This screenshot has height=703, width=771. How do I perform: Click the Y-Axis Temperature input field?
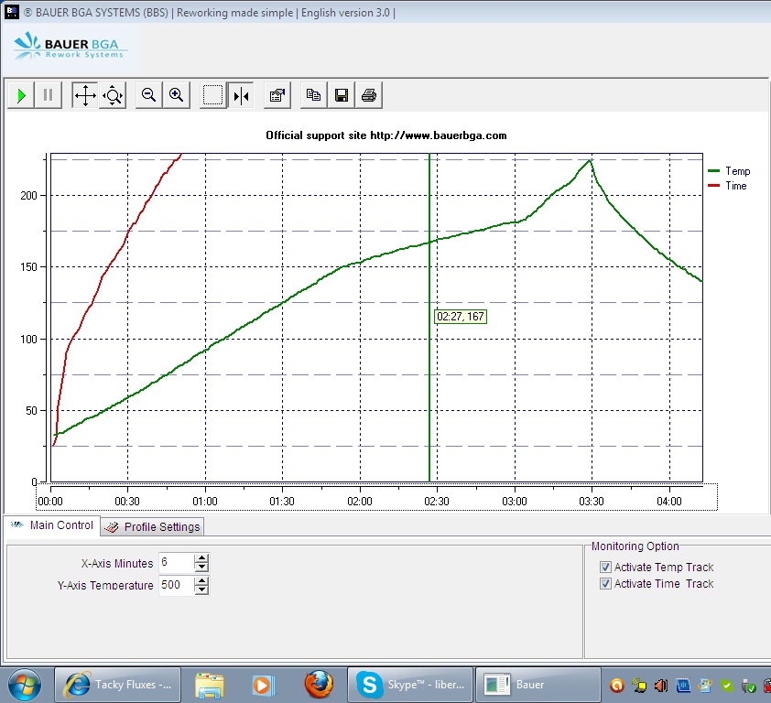coord(176,585)
